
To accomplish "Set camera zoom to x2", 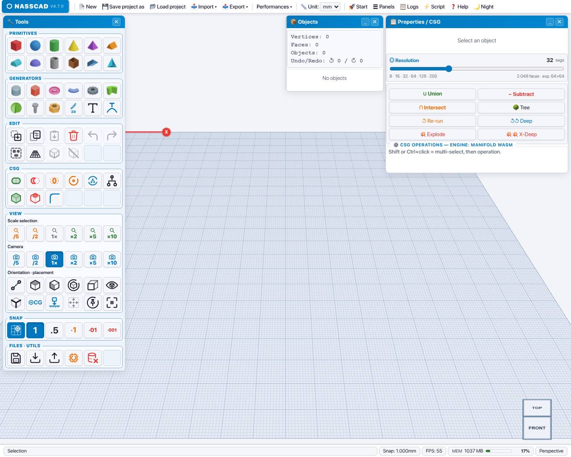I will [74, 259].
